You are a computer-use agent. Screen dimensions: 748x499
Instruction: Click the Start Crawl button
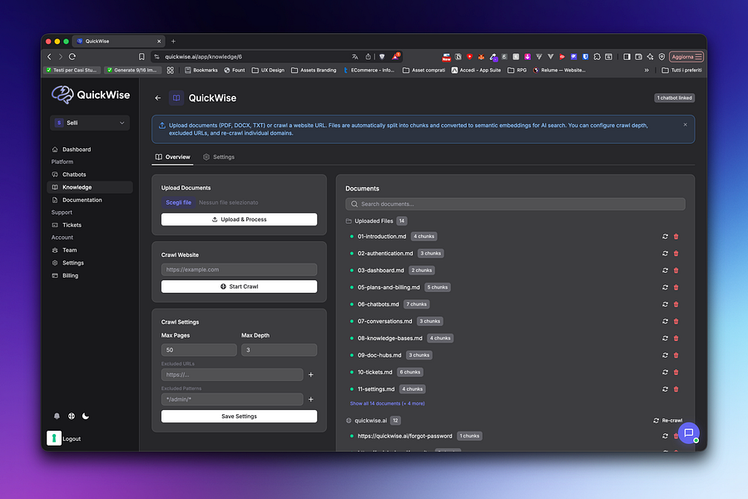click(x=239, y=287)
